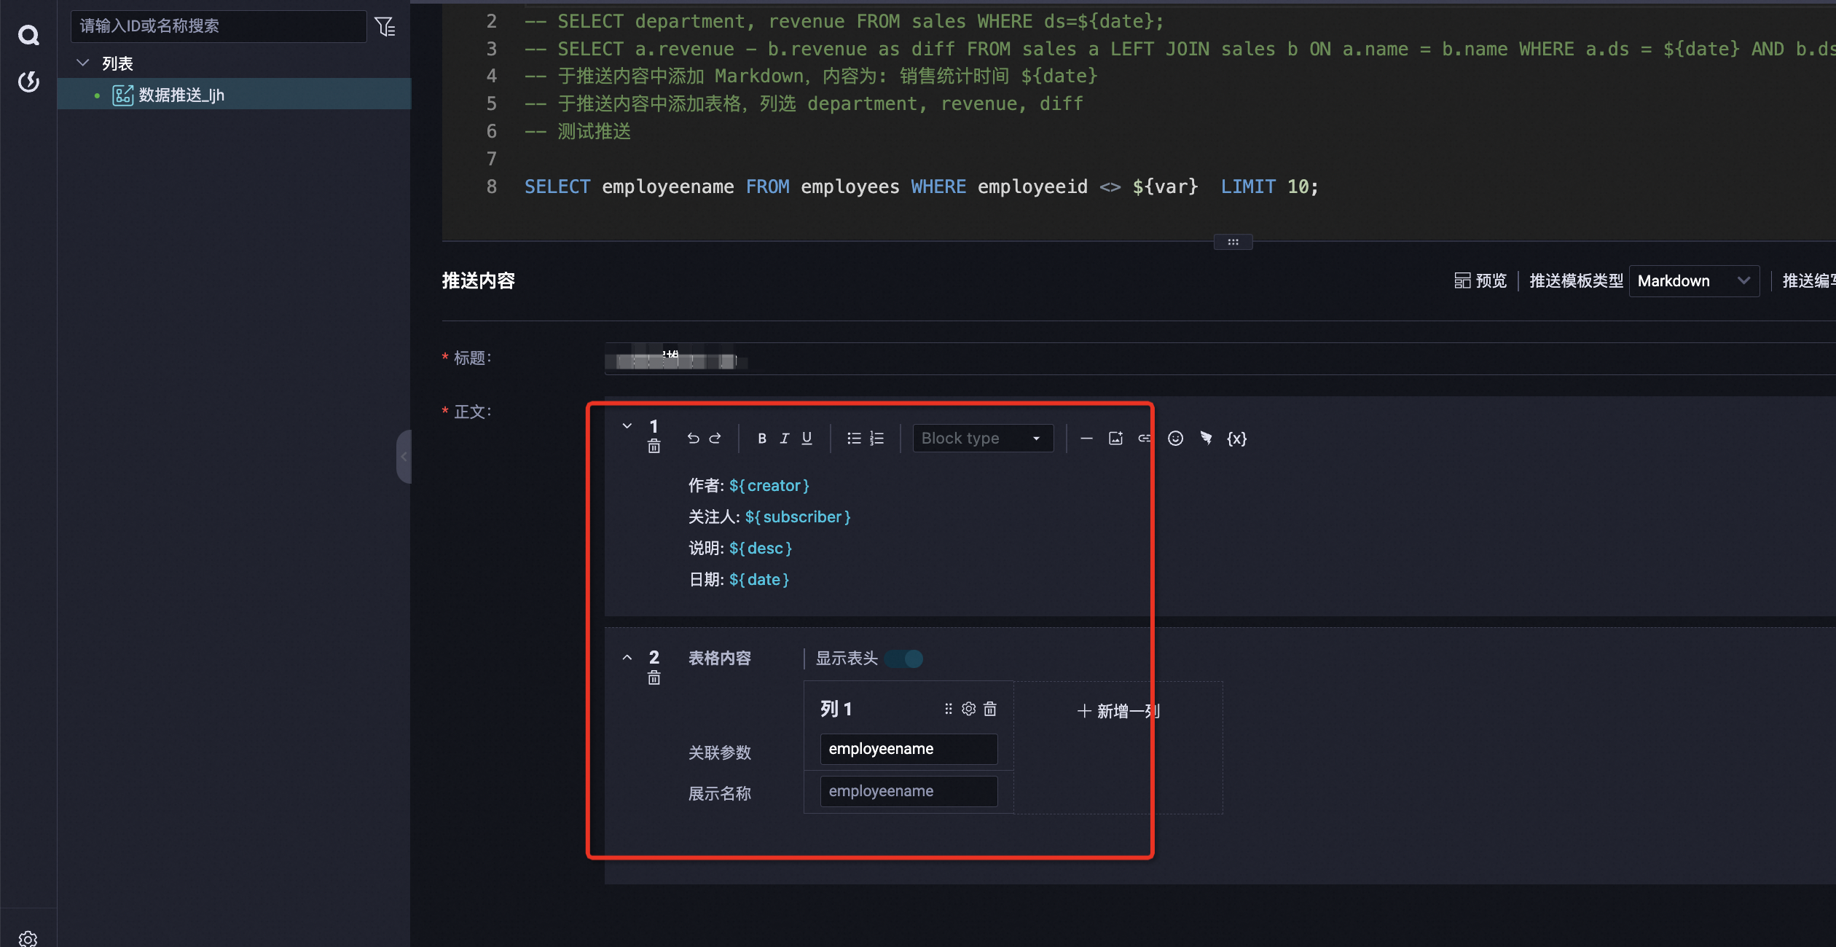Click the DingTalk wing icon in toolbar
This screenshot has height=947, width=1836.
click(x=1207, y=438)
